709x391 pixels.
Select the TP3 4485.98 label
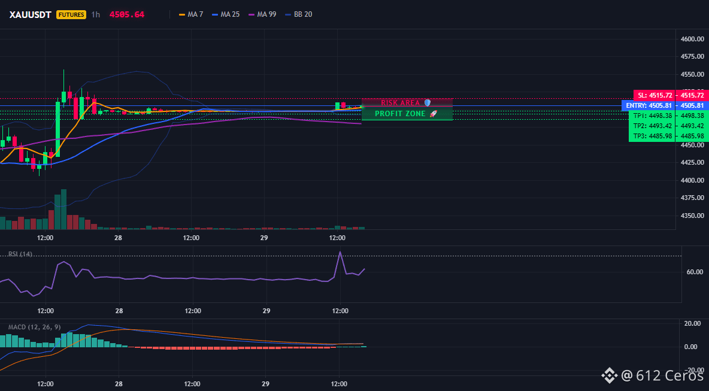(x=668, y=136)
